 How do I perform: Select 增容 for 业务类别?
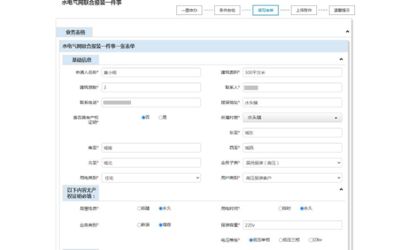160,225
